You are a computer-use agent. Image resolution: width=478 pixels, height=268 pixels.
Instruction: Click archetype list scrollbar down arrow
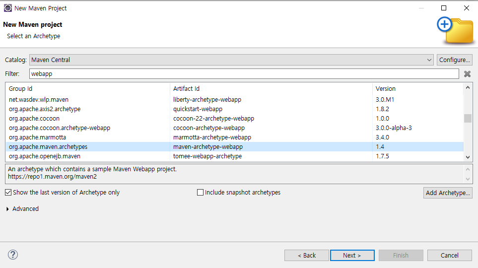pyautogui.click(x=468, y=157)
